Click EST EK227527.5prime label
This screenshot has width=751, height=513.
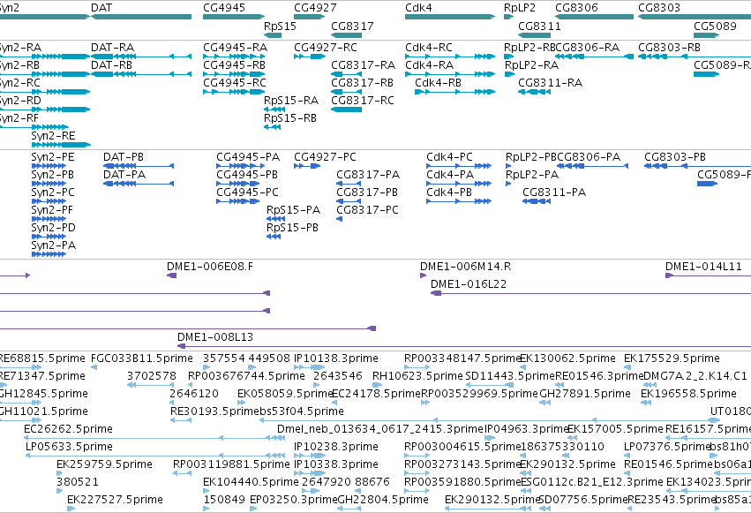click(115, 500)
